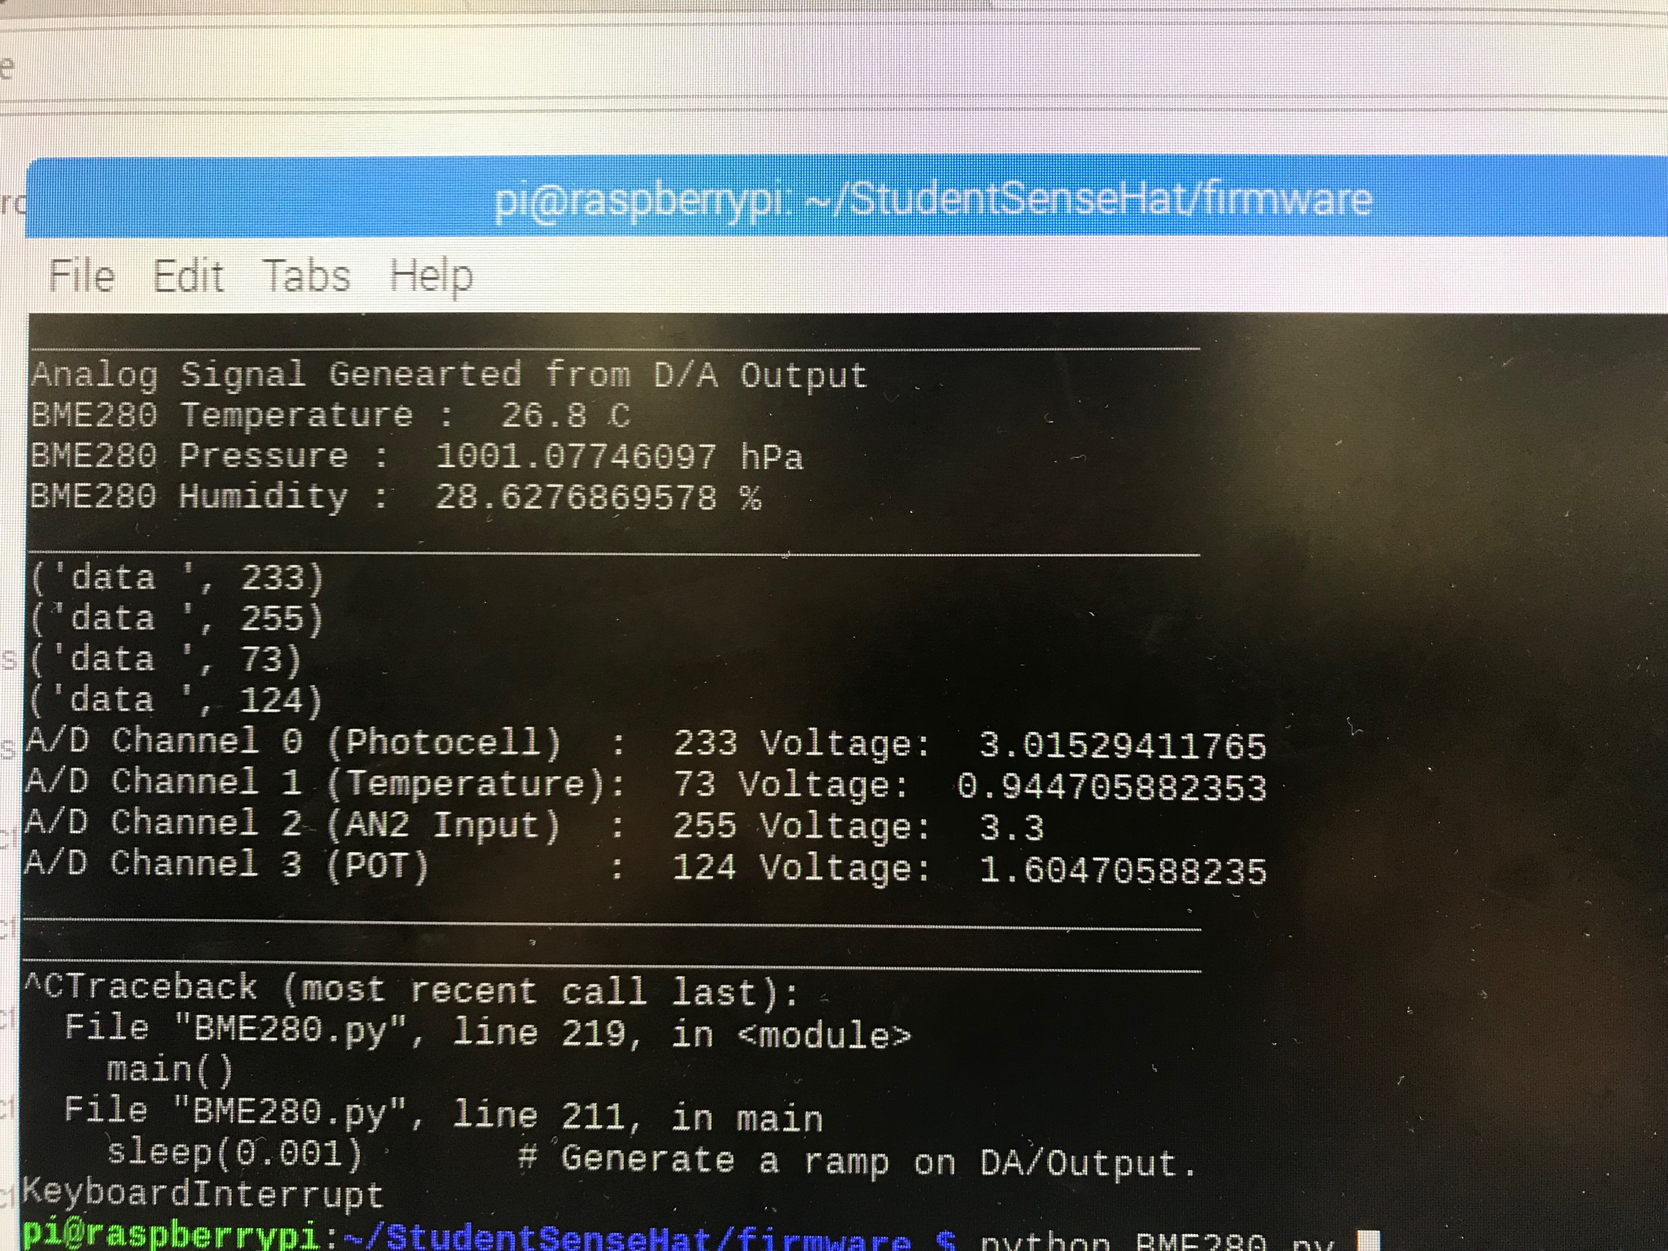Click the 'line 211, in main' traceback line

[443, 1114]
